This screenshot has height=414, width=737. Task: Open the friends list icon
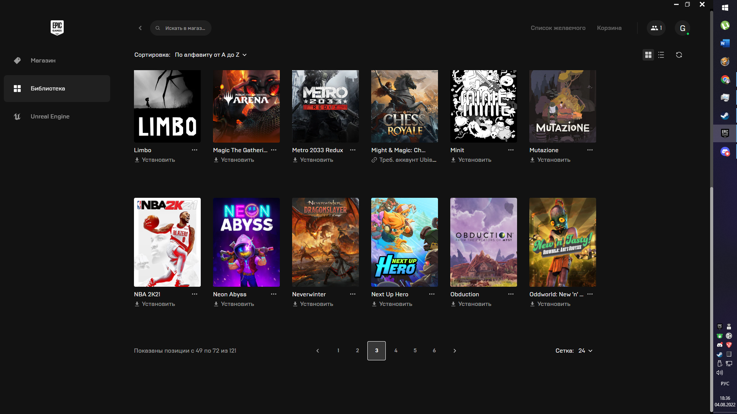[656, 28]
